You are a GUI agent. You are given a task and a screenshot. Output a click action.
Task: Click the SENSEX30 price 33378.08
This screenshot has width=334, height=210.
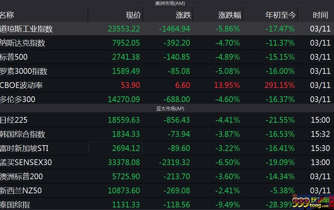click(x=124, y=162)
